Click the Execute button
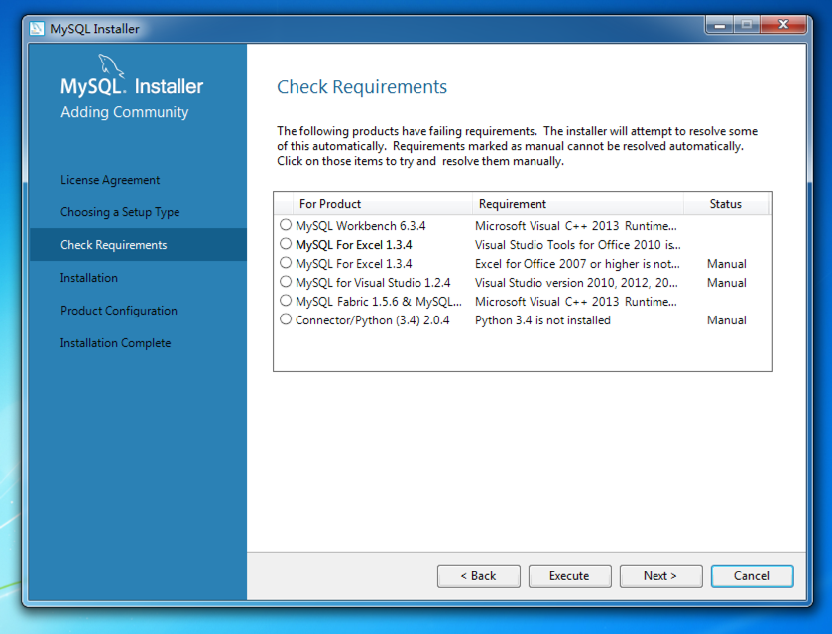Screen dimensions: 832x634 [x=570, y=576]
